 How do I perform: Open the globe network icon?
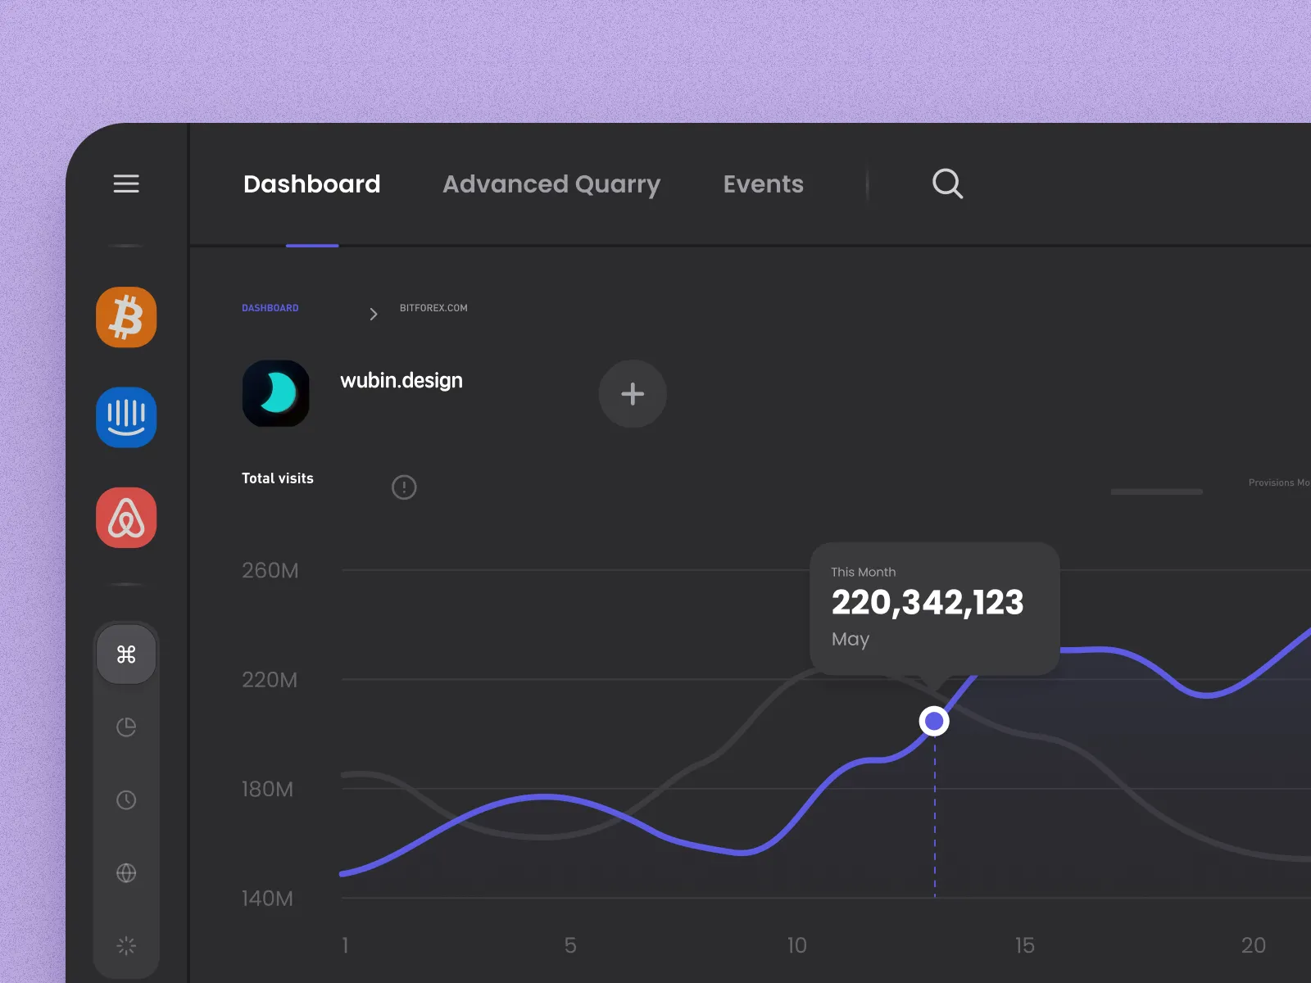coord(126,872)
